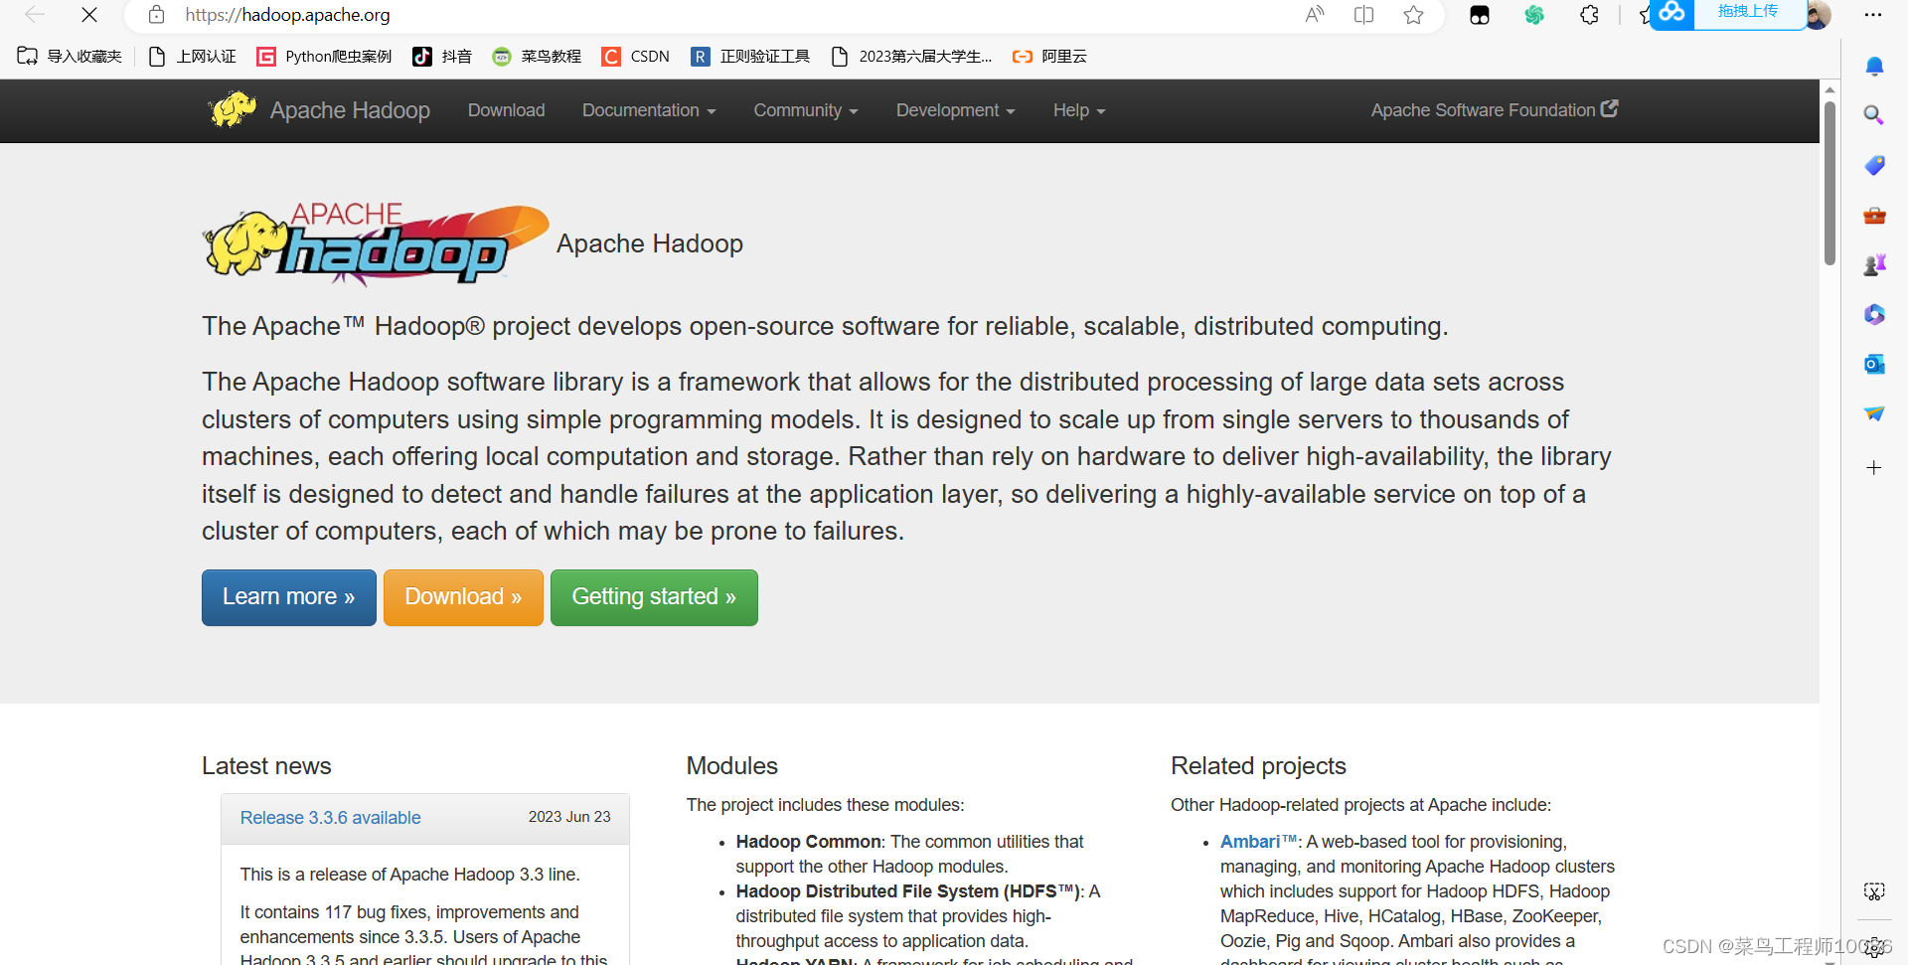Open sidebar Microsoft 365 icon
Screen dimensions: 1908x965
click(x=1874, y=314)
